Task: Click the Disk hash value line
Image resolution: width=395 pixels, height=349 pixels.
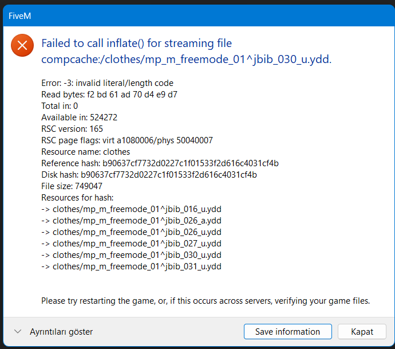Action: (149, 175)
